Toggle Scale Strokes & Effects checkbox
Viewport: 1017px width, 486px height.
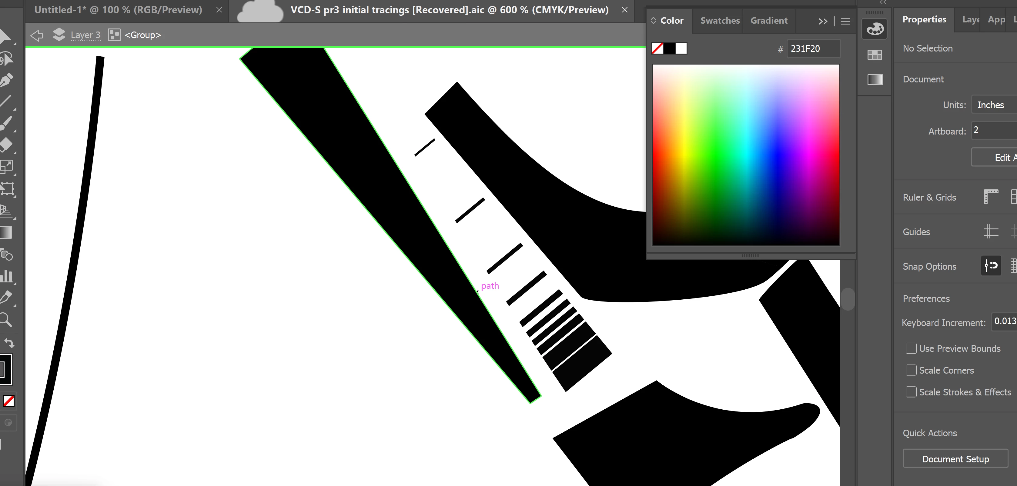(911, 392)
